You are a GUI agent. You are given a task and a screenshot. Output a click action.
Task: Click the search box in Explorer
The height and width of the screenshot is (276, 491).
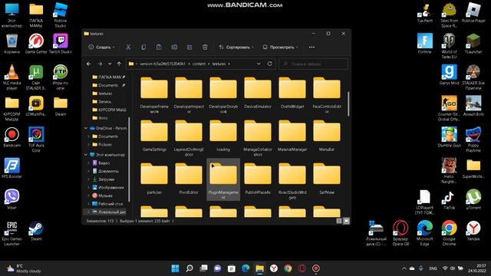[x=314, y=64]
